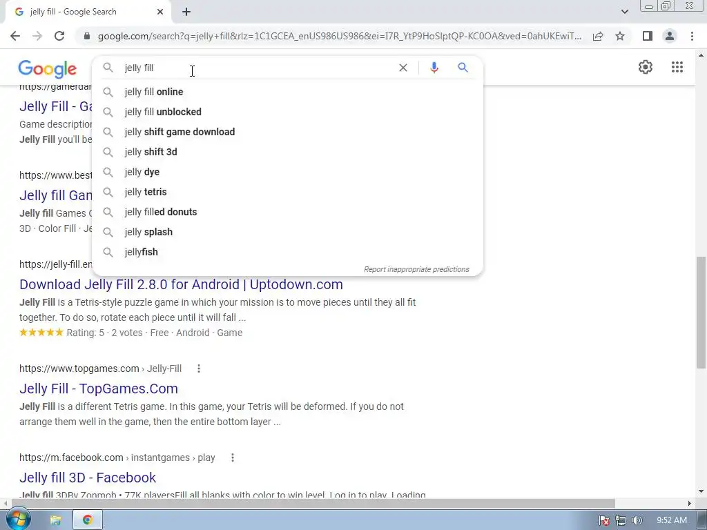
Task: Click horizontal scrollbar right arrow
Action: point(690,503)
